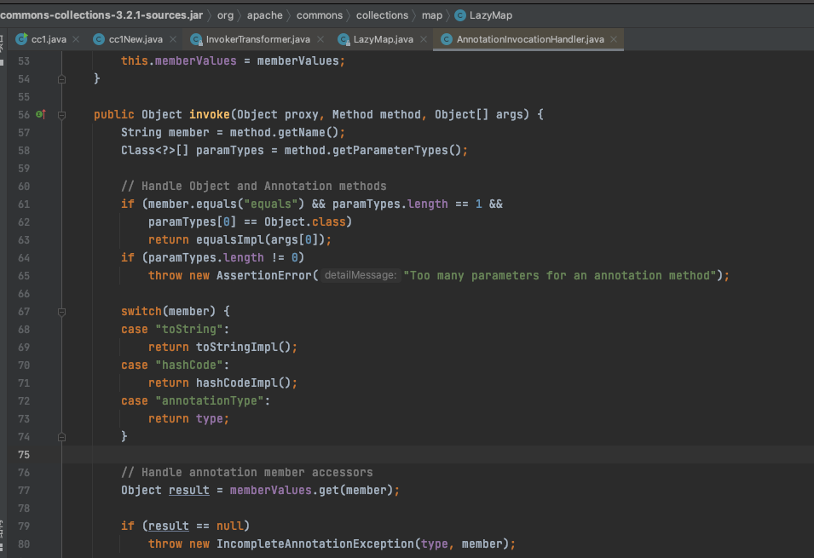Click the equalsImpl call on line 63
Image resolution: width=814 pixels, height=558 pixels.
(x=230, y=239)
